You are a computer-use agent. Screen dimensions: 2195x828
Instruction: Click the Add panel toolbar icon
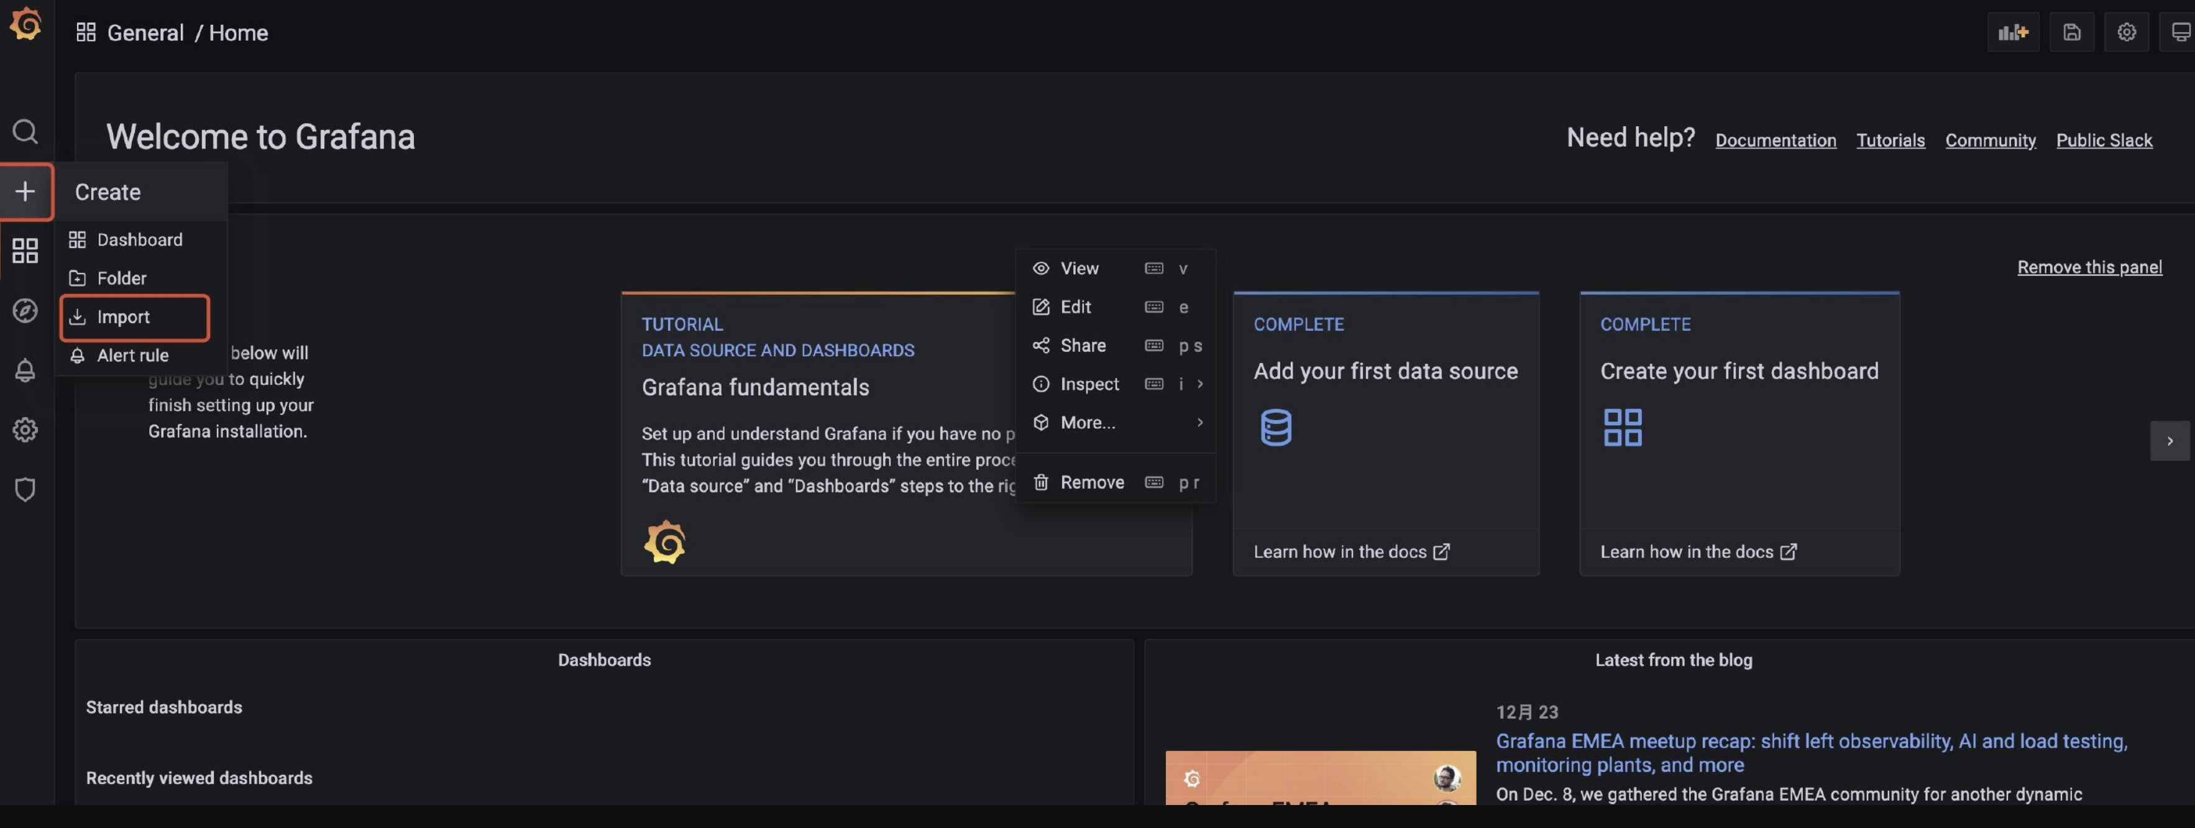[x=2013, y=32]
